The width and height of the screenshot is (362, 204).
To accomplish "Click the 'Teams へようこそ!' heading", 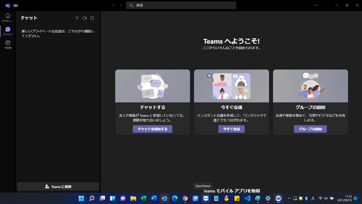I will [232, 41].
